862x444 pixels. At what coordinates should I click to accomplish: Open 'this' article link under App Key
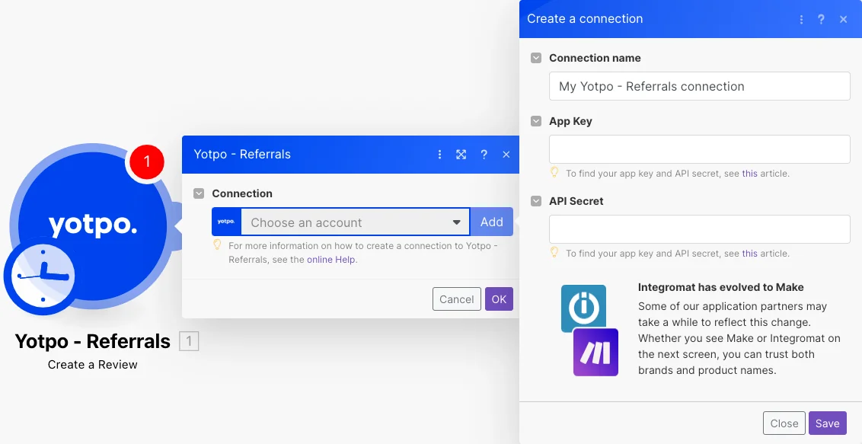749,173
